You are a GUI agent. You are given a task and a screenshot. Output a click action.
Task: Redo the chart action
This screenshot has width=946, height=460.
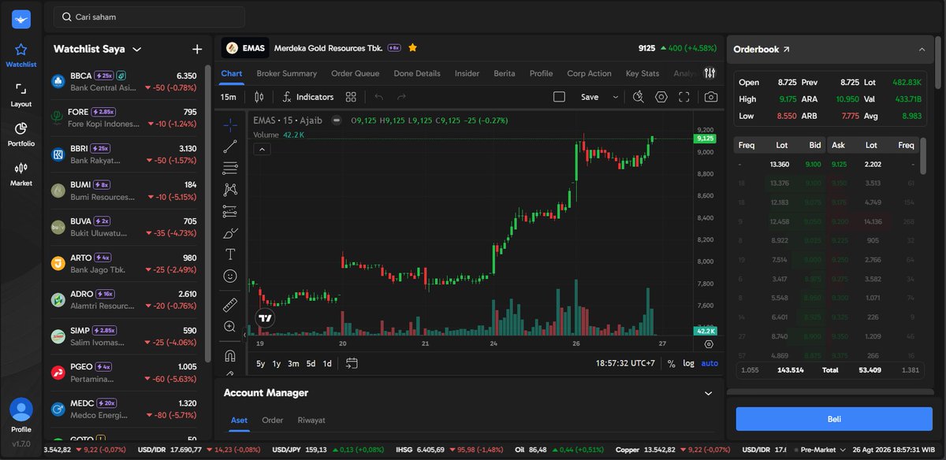401,97
